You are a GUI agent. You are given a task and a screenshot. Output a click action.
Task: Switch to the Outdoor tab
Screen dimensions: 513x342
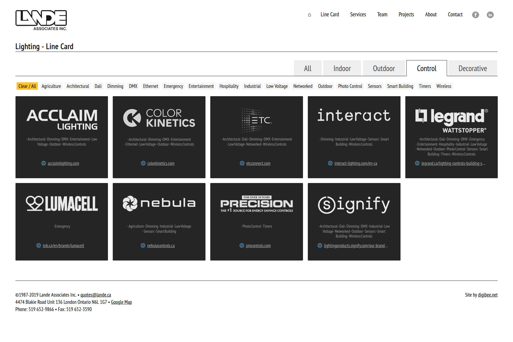click(x=384, y=68)
